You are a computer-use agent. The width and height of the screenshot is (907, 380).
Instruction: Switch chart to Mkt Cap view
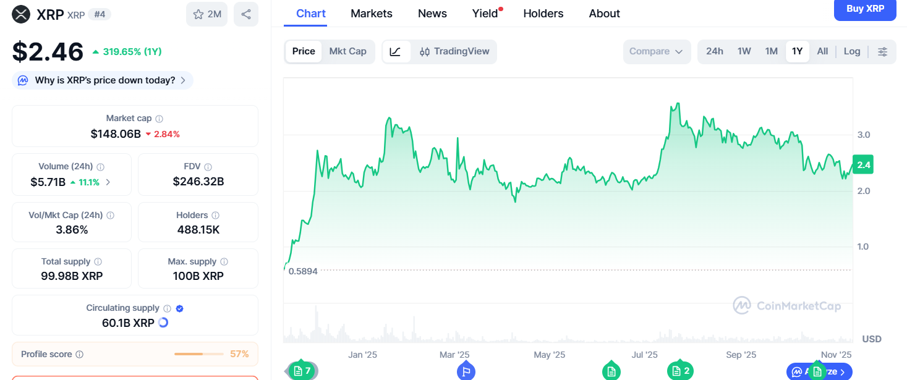coord(347,51)
